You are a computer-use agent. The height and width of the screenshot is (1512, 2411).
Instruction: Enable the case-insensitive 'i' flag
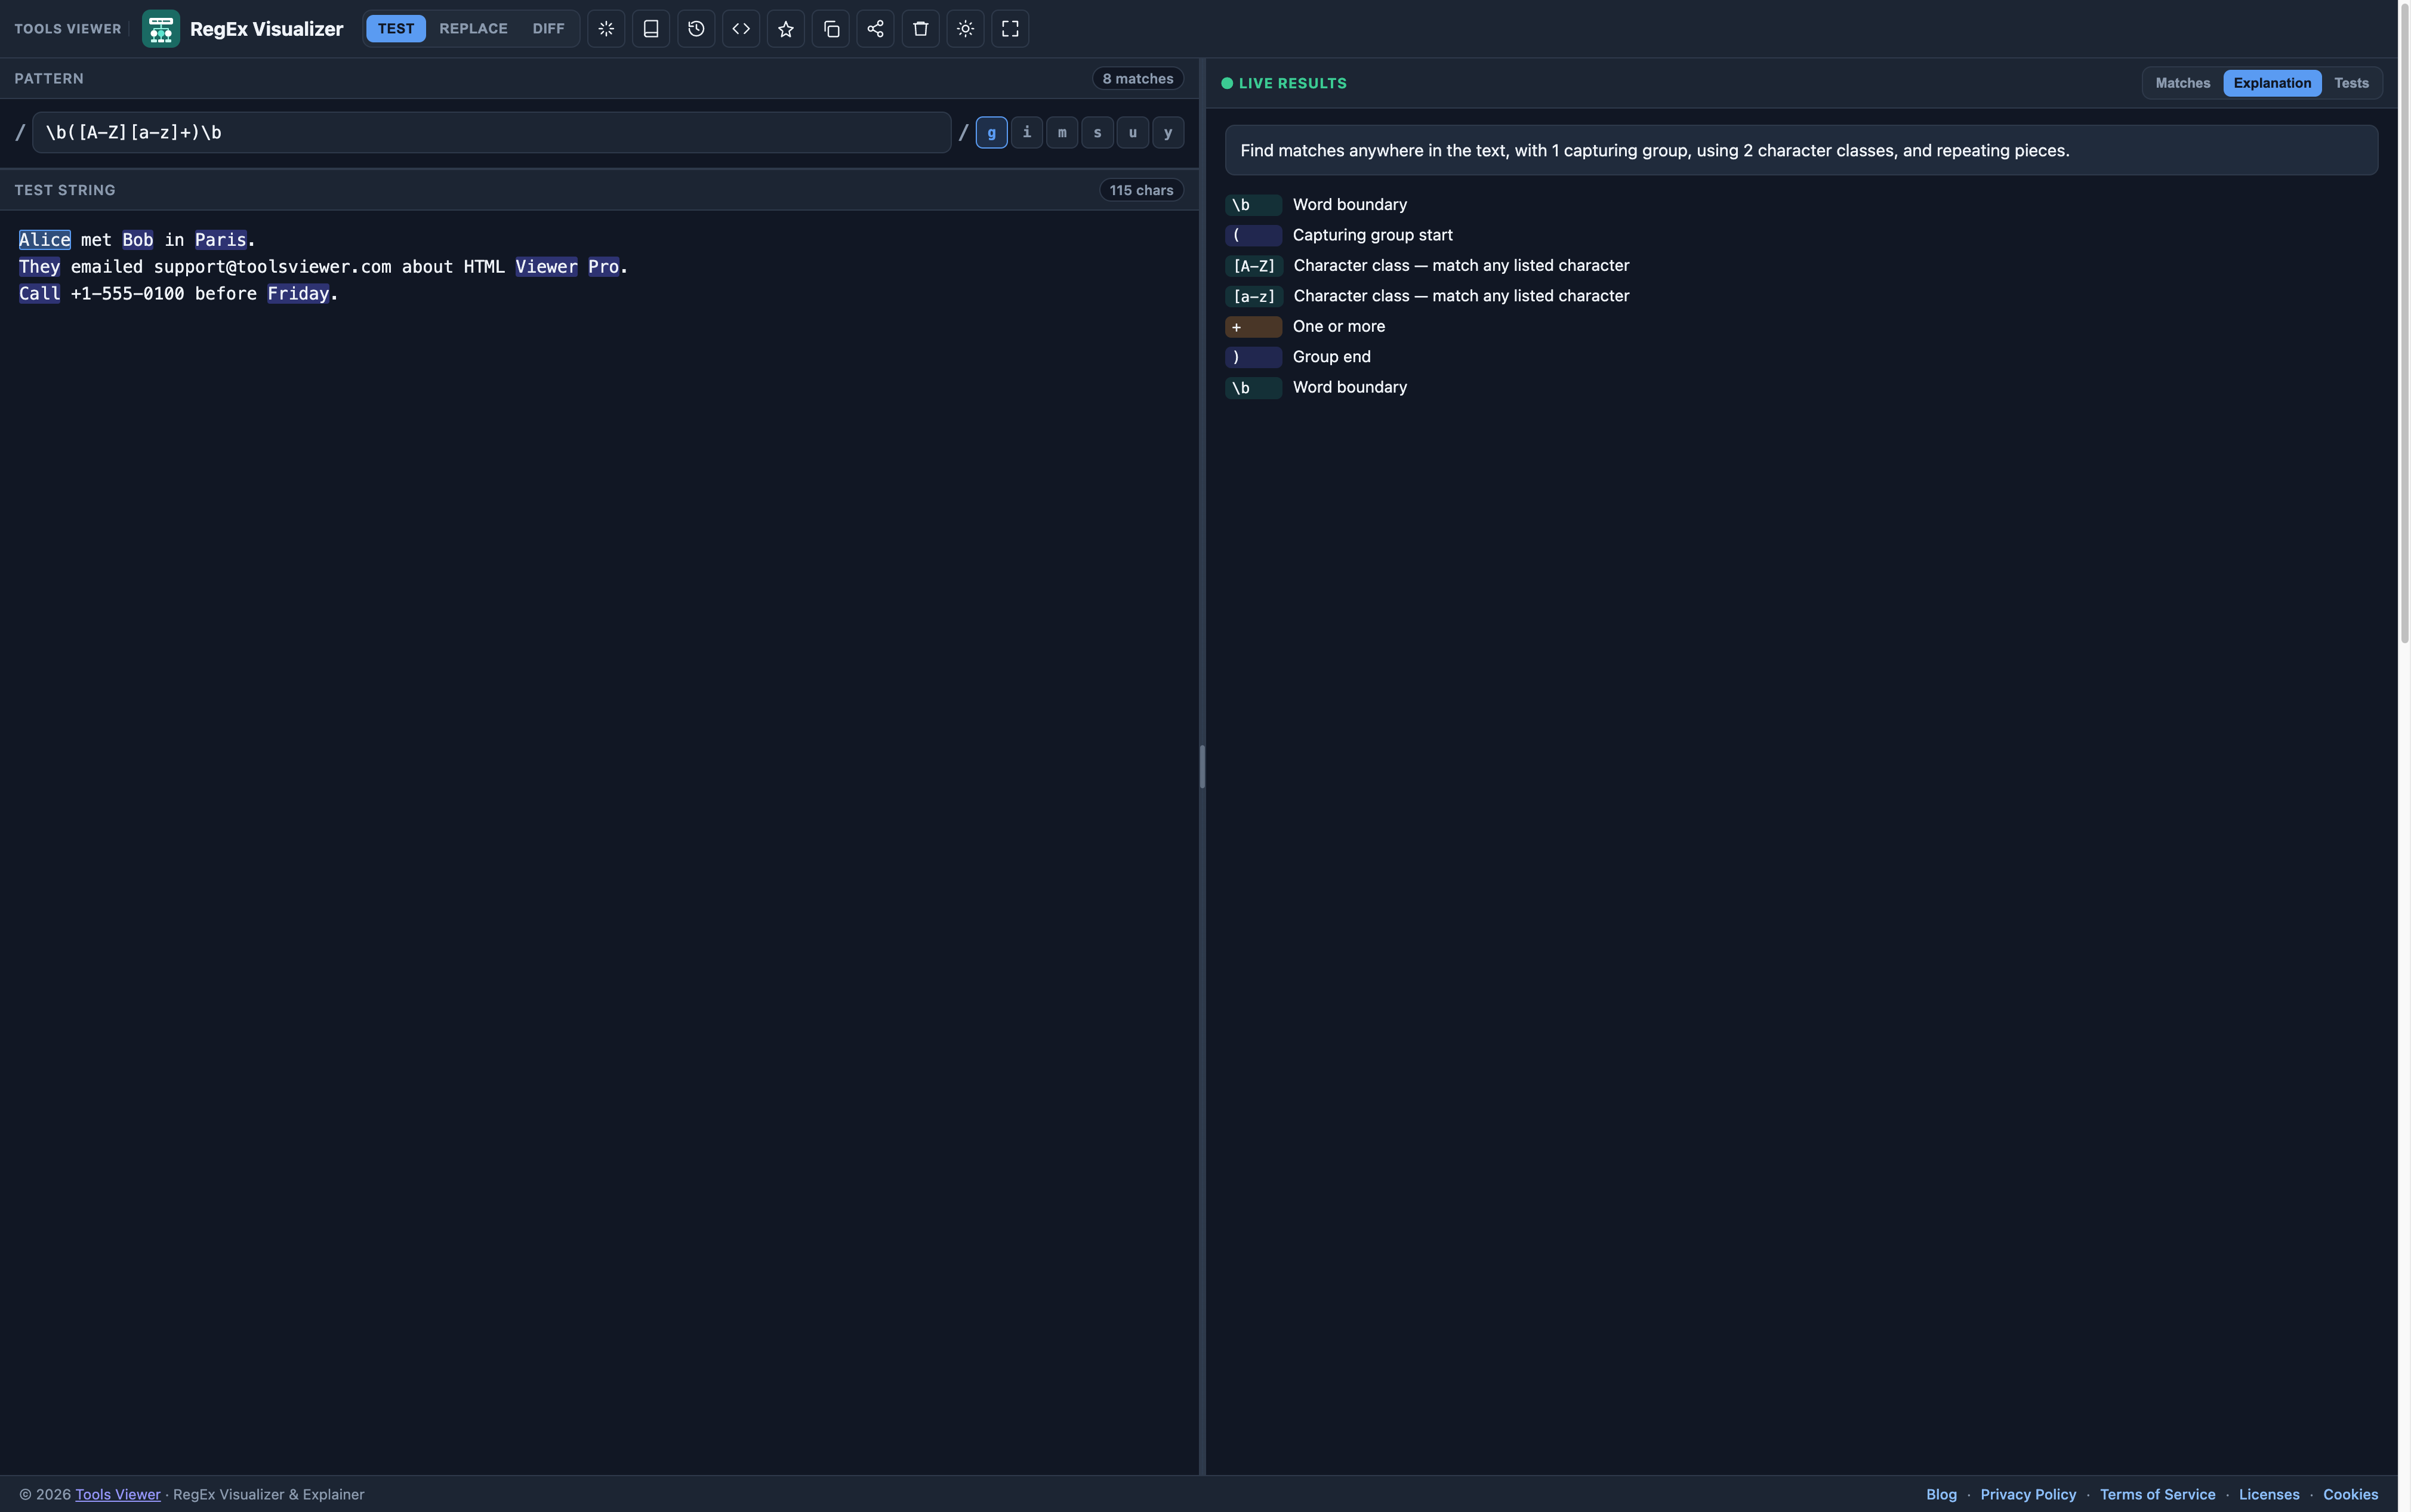1026,133
